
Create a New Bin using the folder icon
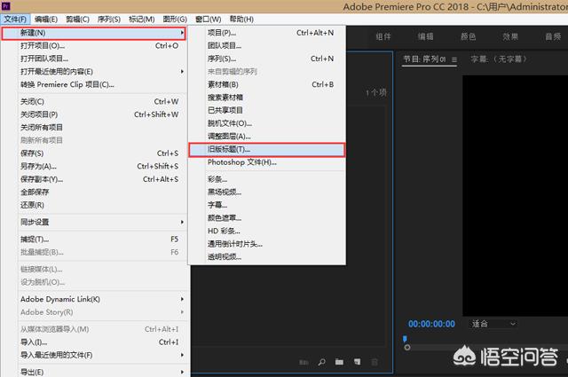tap(339, 362)
